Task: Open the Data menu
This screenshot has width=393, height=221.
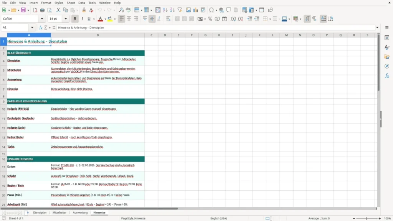Action: tap(81, 3)
